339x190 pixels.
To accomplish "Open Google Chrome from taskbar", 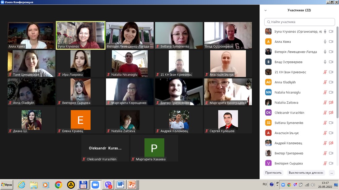I will click(58, 185).
